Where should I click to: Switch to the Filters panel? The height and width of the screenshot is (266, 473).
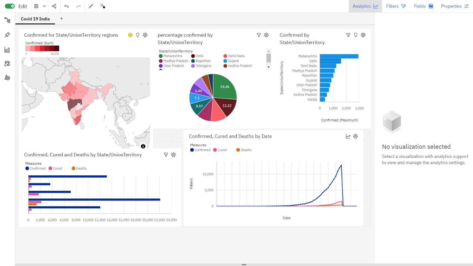pos(396,6)
